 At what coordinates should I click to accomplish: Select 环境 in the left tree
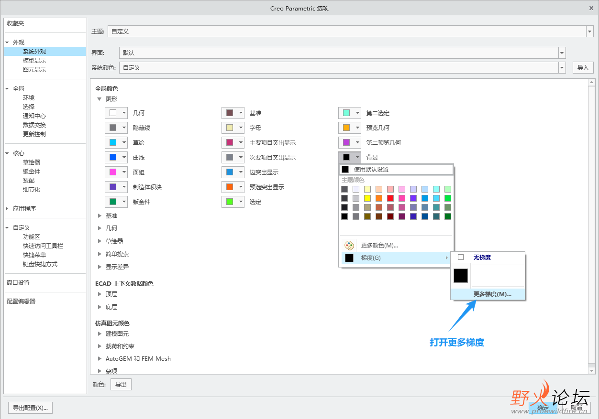pos(29,98)
